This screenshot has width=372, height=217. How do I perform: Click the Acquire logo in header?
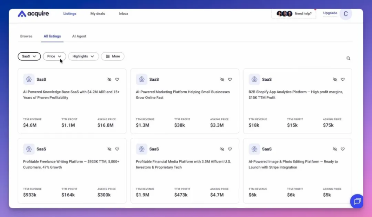click(x=33, y=14)
